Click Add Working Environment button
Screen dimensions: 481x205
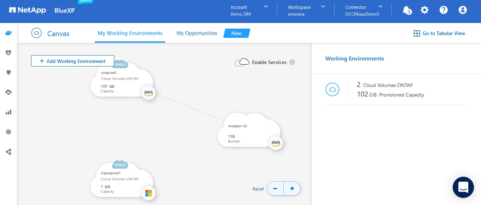(73, 61)
